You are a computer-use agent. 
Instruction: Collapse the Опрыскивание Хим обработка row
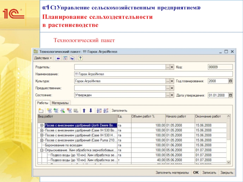42,150
